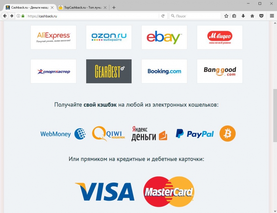This screenshot has width=277, height=213.
Task: Open the AliExpress store tile
Action: (53, 37)
